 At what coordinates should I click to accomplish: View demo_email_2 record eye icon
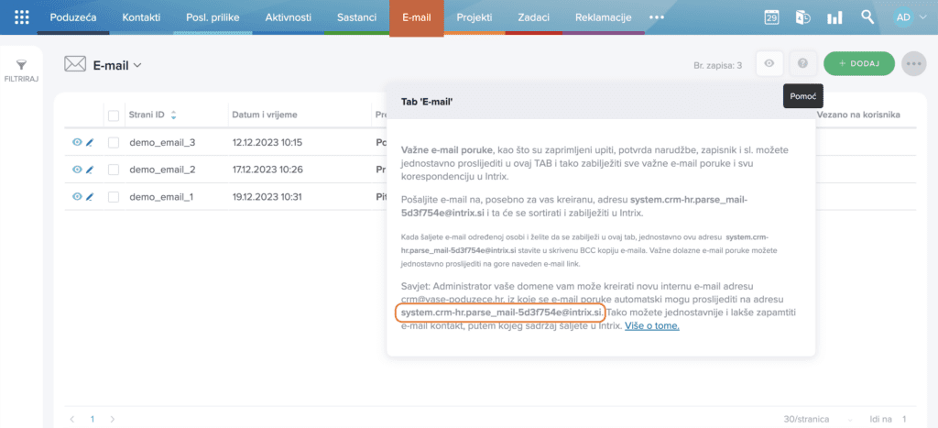pyautogui.click(x=77, y=170)
